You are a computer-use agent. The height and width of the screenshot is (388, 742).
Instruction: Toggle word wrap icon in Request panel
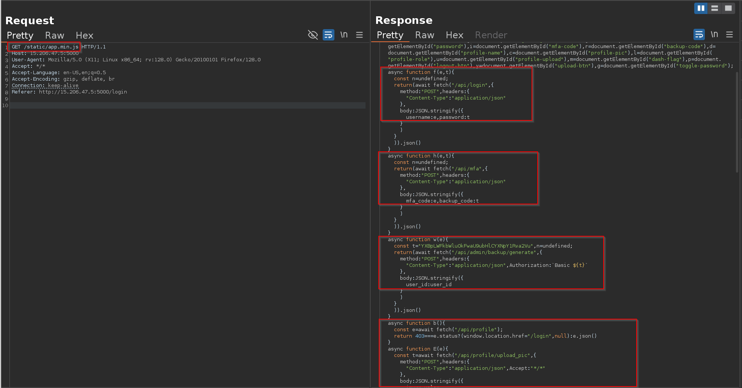328,35
